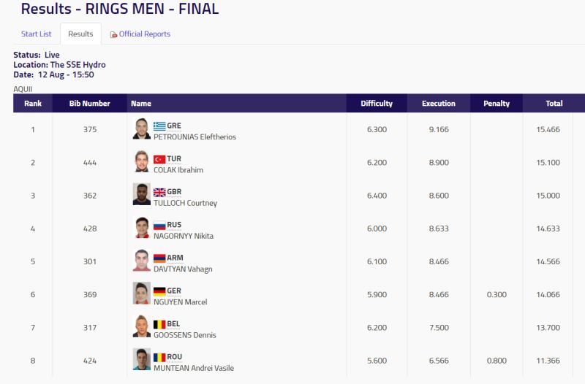Open PETROUNIAS Eleftherios athlete profile
This screenshot has height=384, width=585.
(x=195, y=137)
